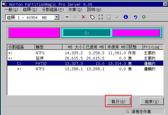The image size is (168, 115).
Task: Click the blue undo arrow icon
Action: (135, 17)
